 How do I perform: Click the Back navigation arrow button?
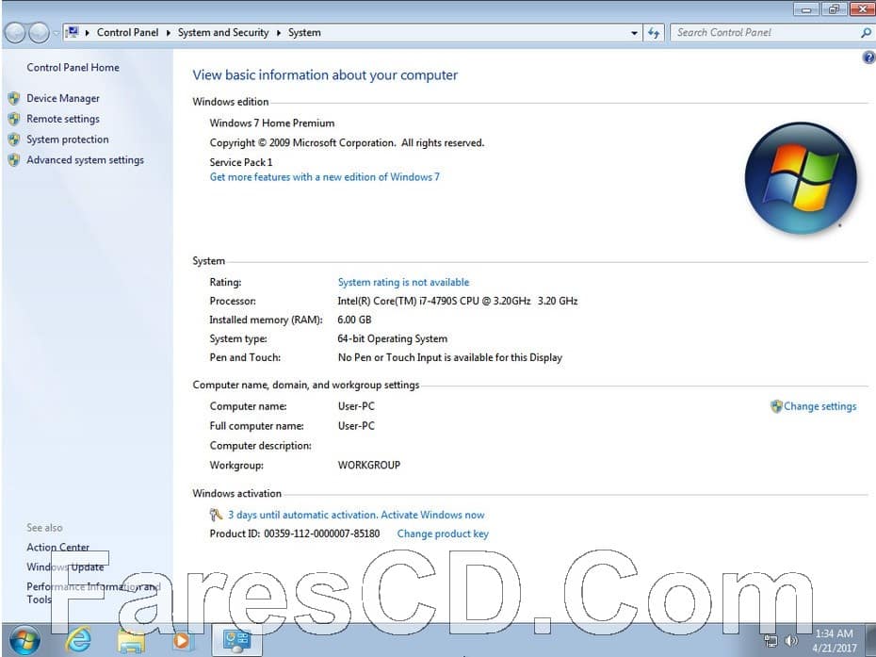[14, 33]
